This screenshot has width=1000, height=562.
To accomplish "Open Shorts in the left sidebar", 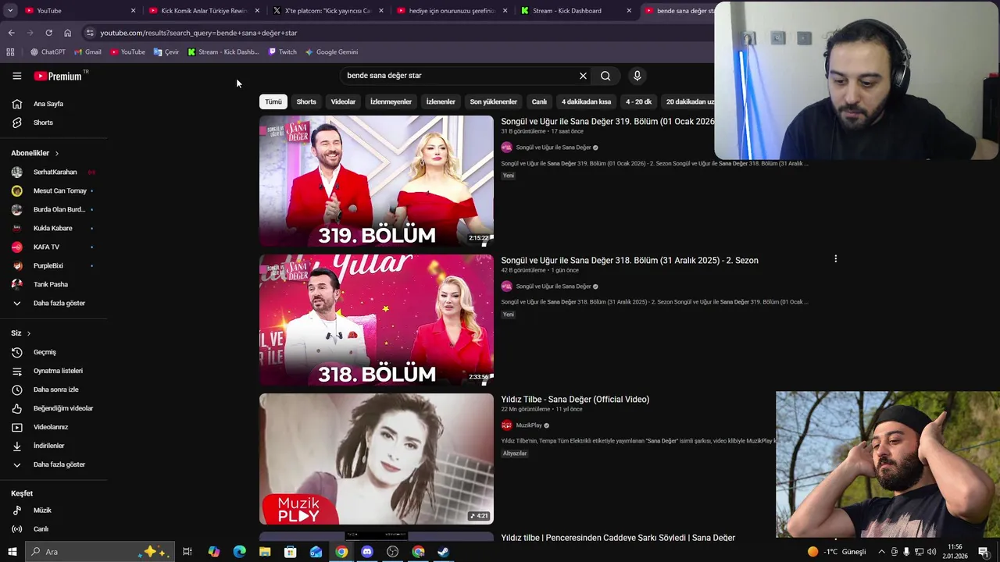I will tap(43, 123).
